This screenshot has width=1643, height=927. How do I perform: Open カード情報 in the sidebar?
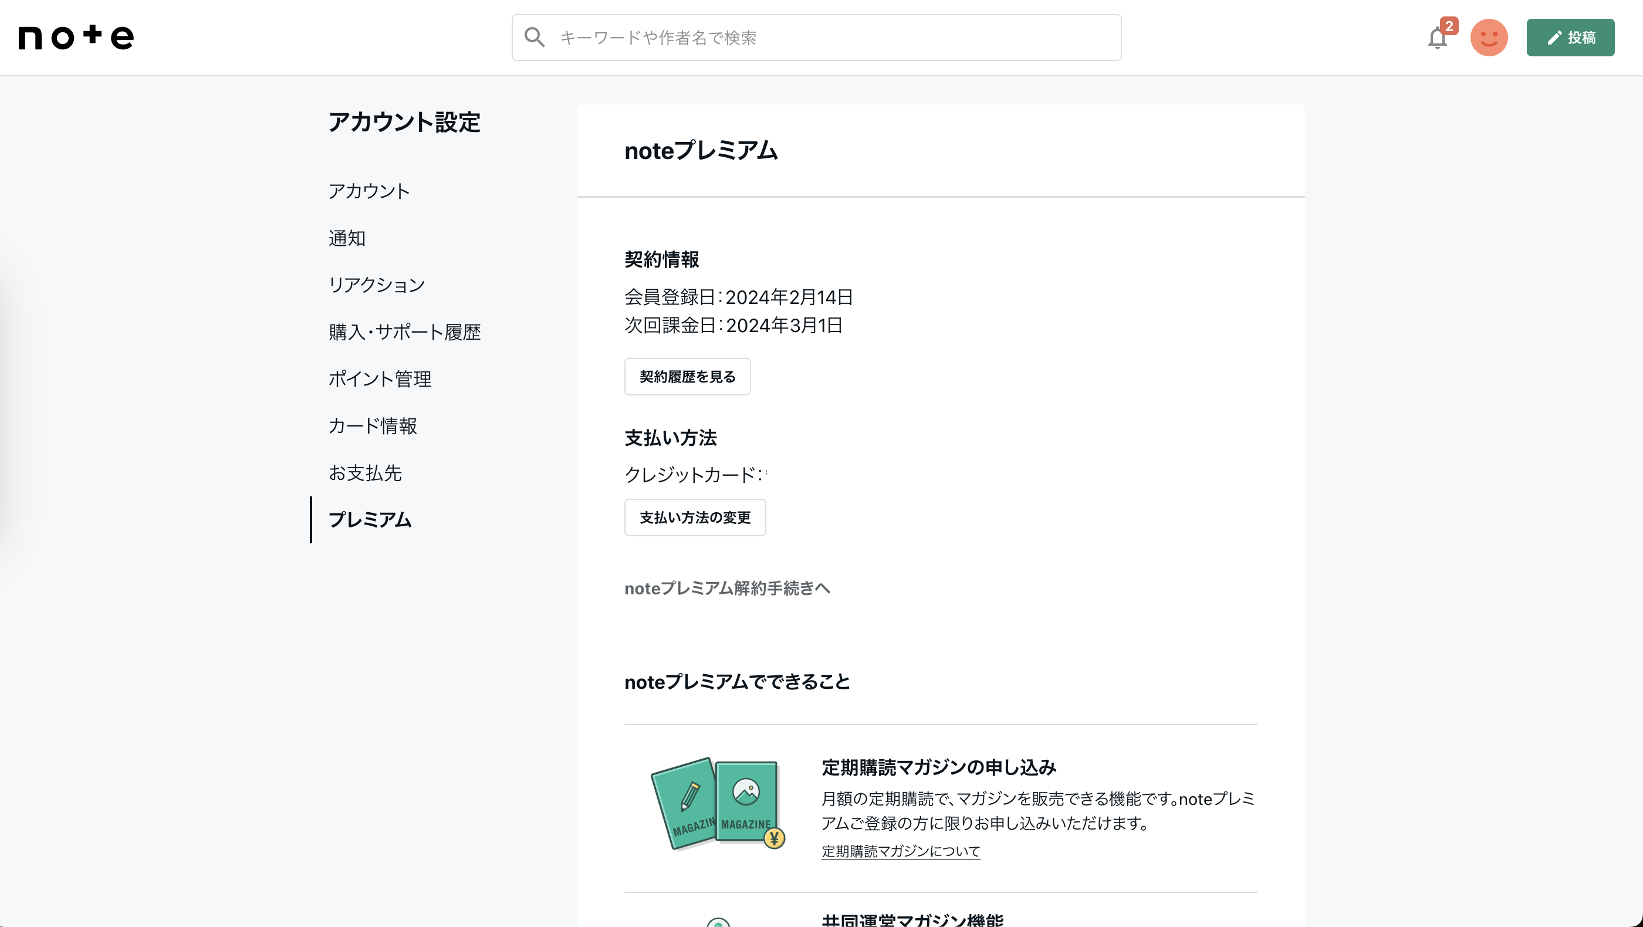(373, 425)
